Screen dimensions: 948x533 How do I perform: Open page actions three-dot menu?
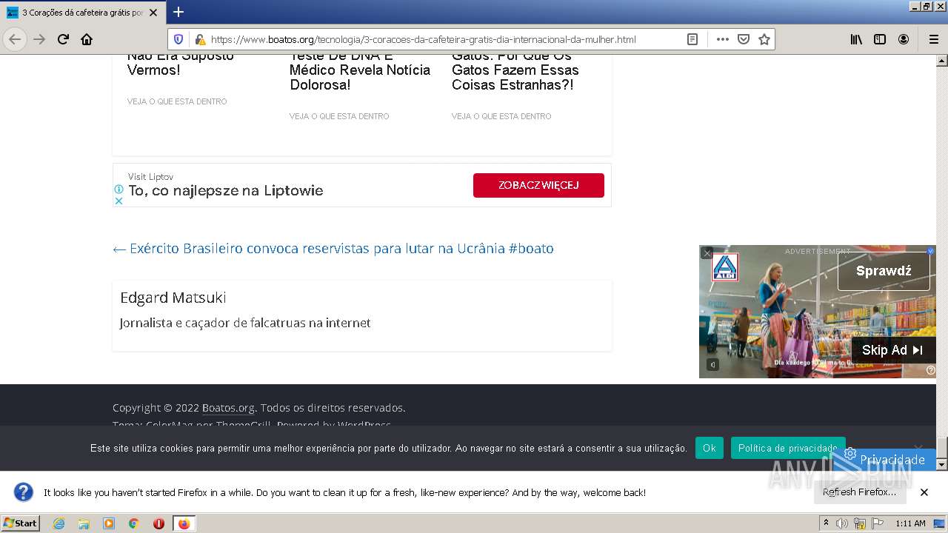[722, 39]
